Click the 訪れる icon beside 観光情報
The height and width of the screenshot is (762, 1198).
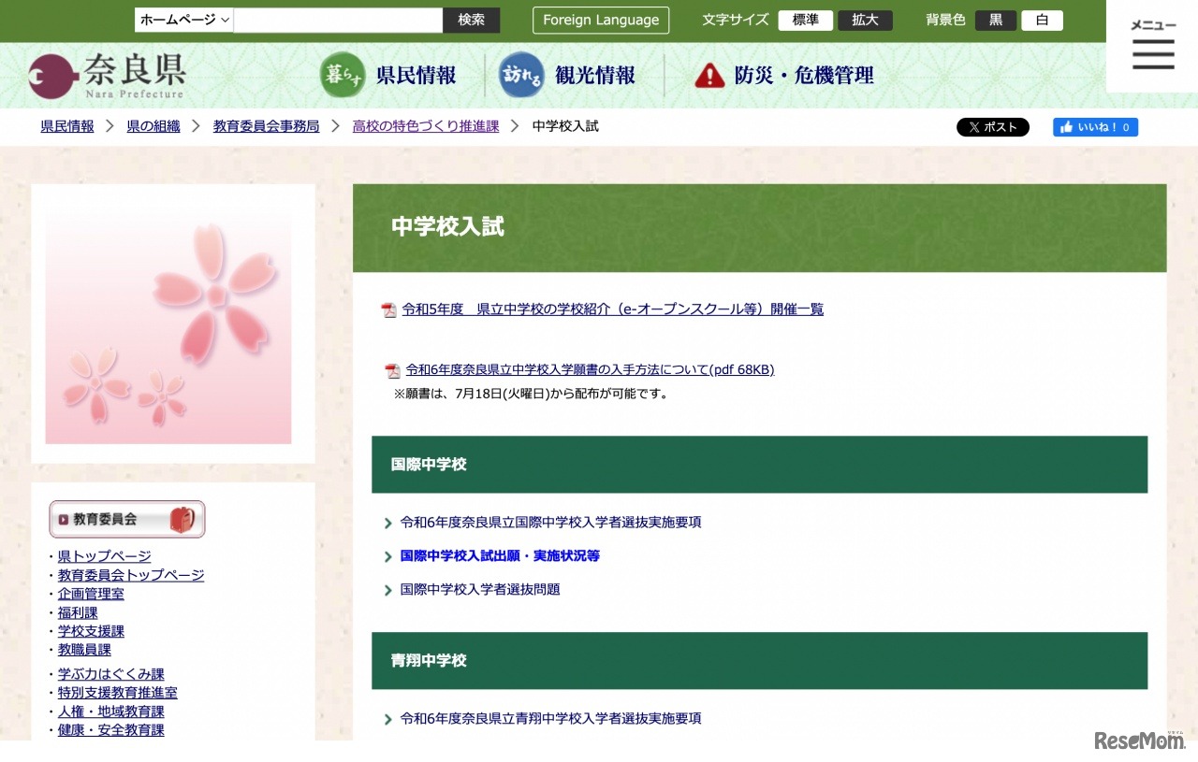point(520,74)
